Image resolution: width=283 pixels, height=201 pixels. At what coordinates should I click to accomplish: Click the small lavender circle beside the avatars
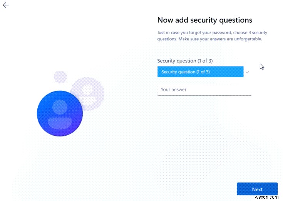pos(60,77)
